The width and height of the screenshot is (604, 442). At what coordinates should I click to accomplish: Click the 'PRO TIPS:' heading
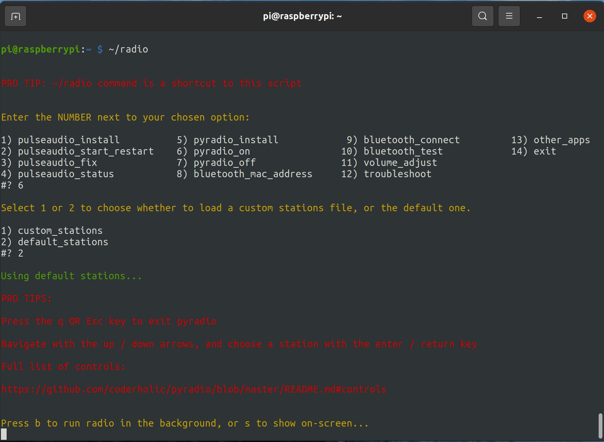[x=26, y=299]
